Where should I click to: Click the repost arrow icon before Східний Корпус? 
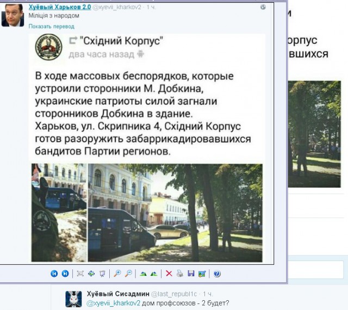tap(73, 40)
